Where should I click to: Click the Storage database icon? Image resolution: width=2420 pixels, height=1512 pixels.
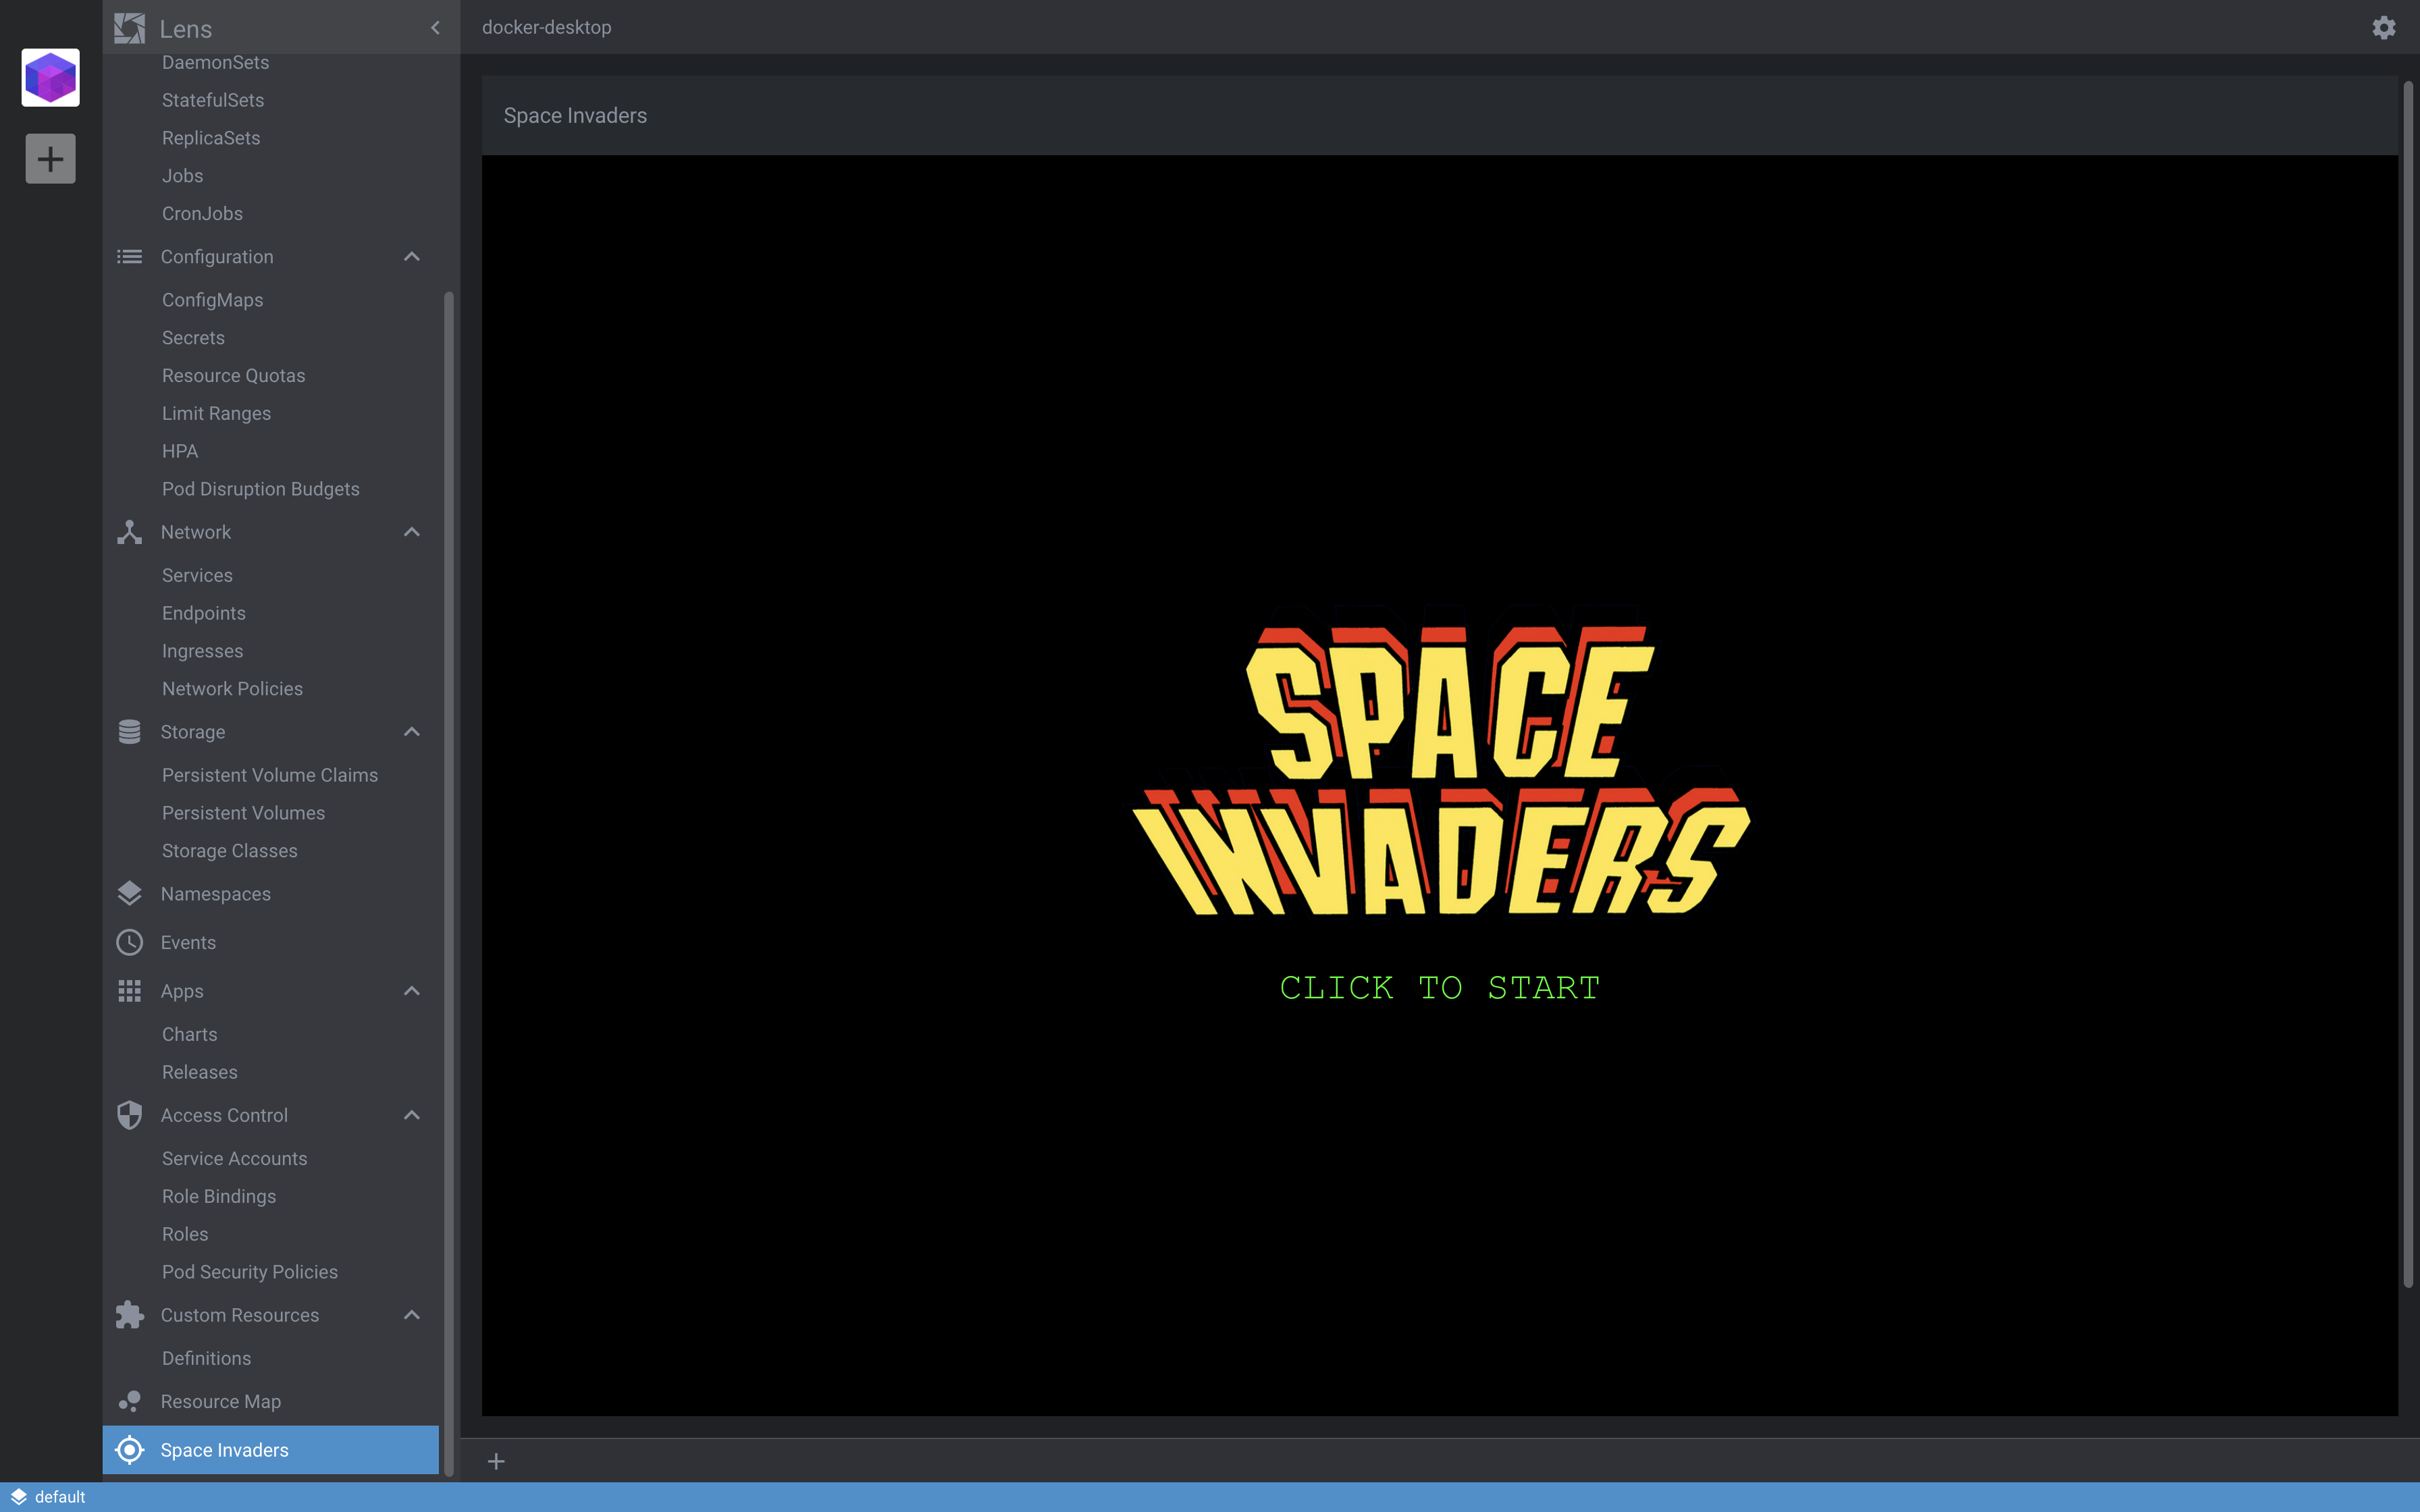[x=129, y=732]
